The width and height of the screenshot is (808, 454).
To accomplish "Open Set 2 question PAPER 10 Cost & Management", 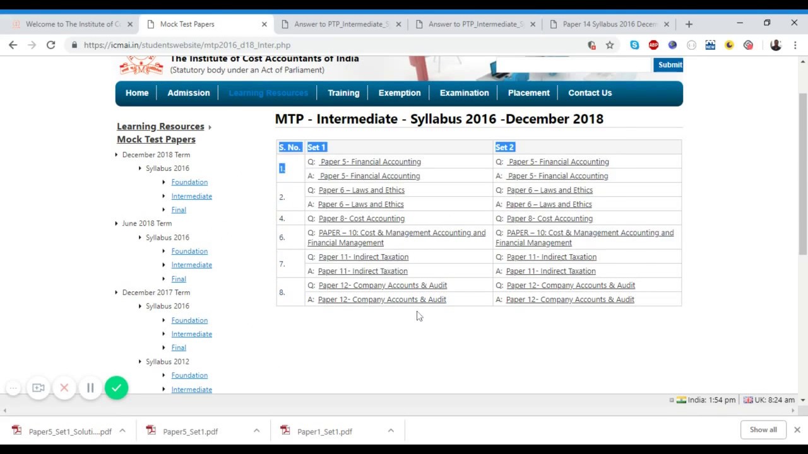I will (585, 238).
